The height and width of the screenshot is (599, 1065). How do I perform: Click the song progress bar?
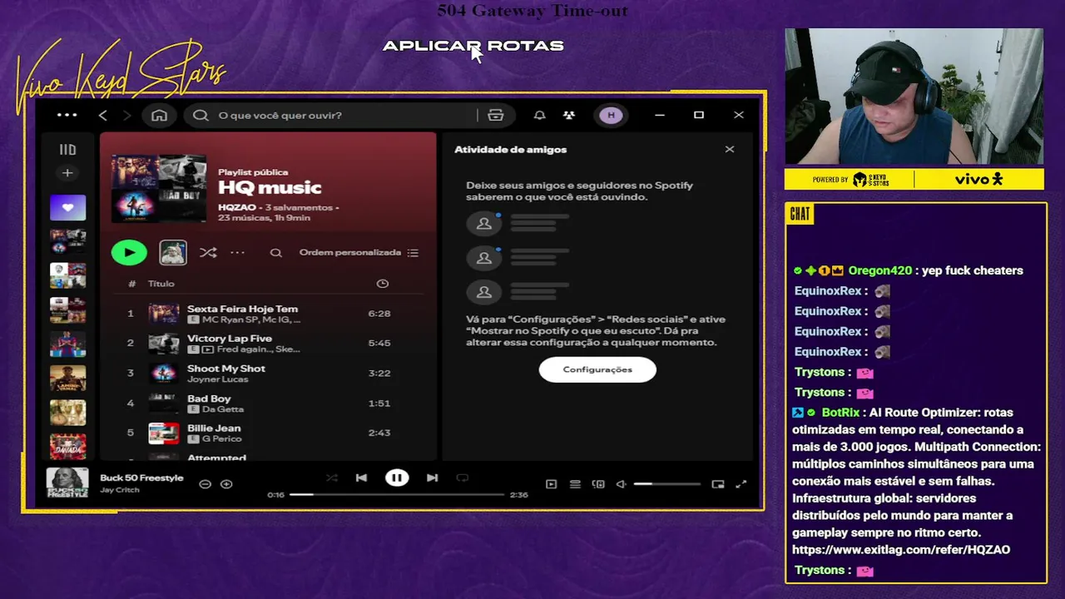pyautogui.click(x=397, y=494)
